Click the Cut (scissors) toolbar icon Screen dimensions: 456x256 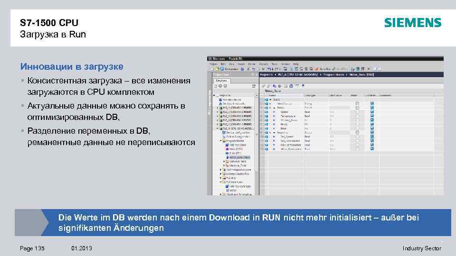248,69
